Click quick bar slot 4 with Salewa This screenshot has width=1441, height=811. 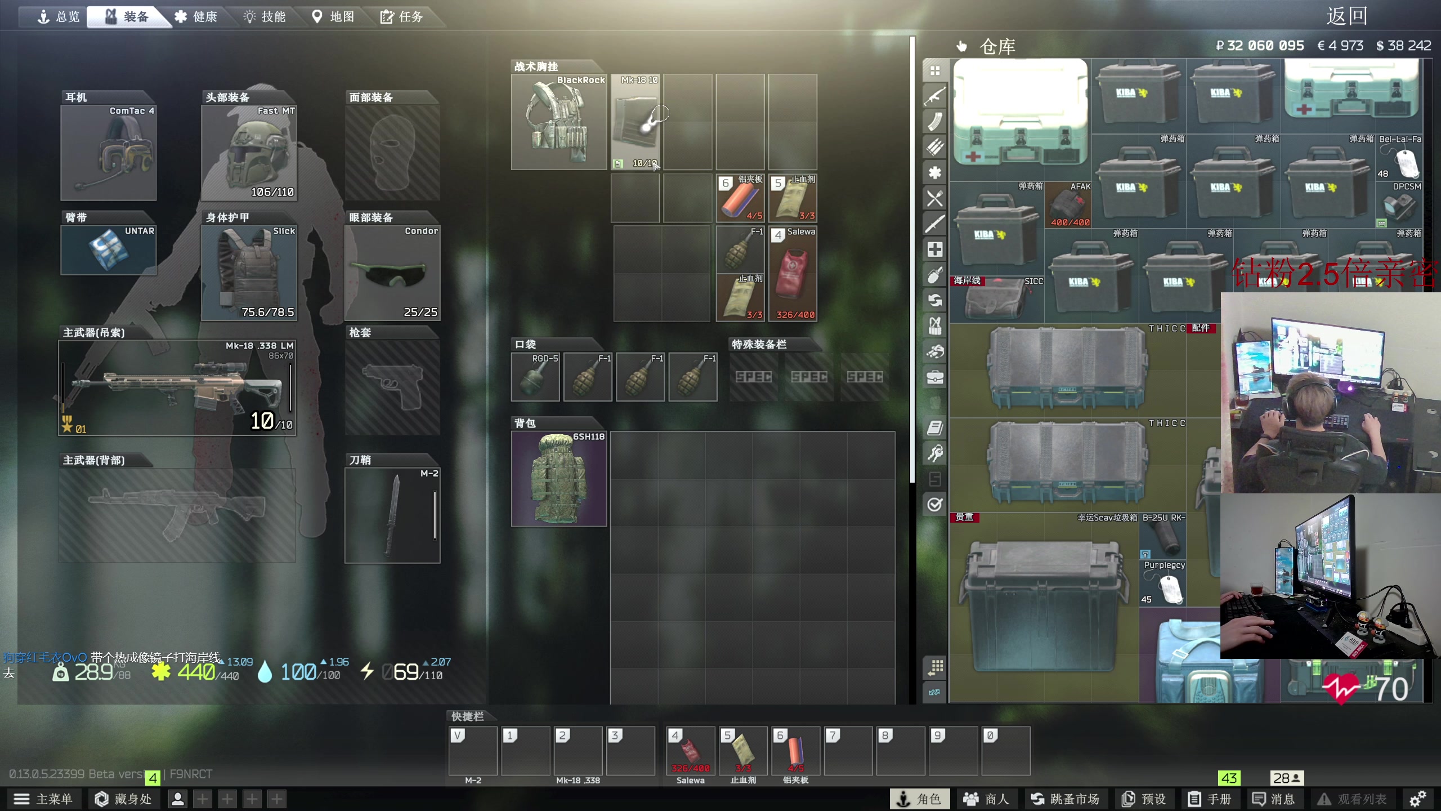click(x=691, y=751)
